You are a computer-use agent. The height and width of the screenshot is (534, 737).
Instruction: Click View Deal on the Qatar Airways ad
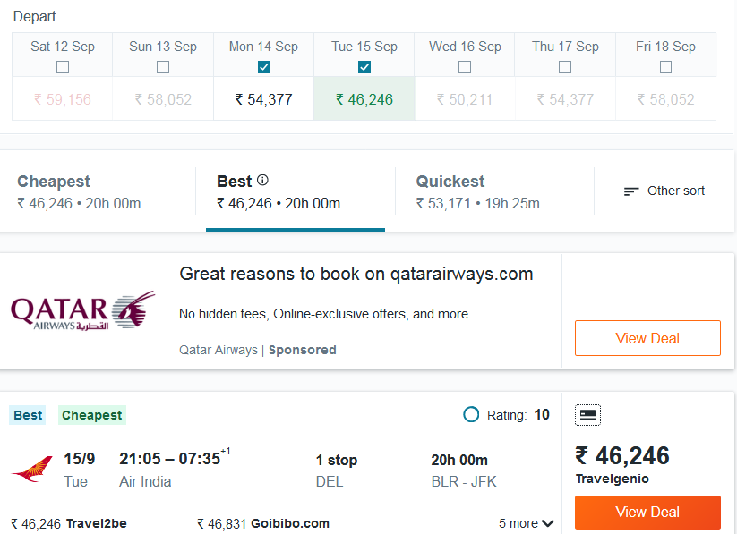pos(647,338)
